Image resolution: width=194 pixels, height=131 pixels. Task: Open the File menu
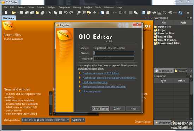coord(5,7)
